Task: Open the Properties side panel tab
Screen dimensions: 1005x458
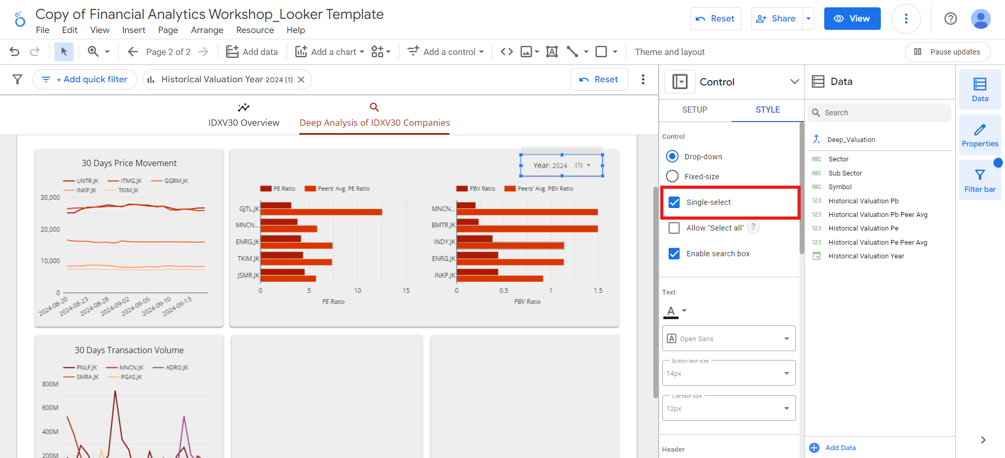Action: tap(980, 135)
